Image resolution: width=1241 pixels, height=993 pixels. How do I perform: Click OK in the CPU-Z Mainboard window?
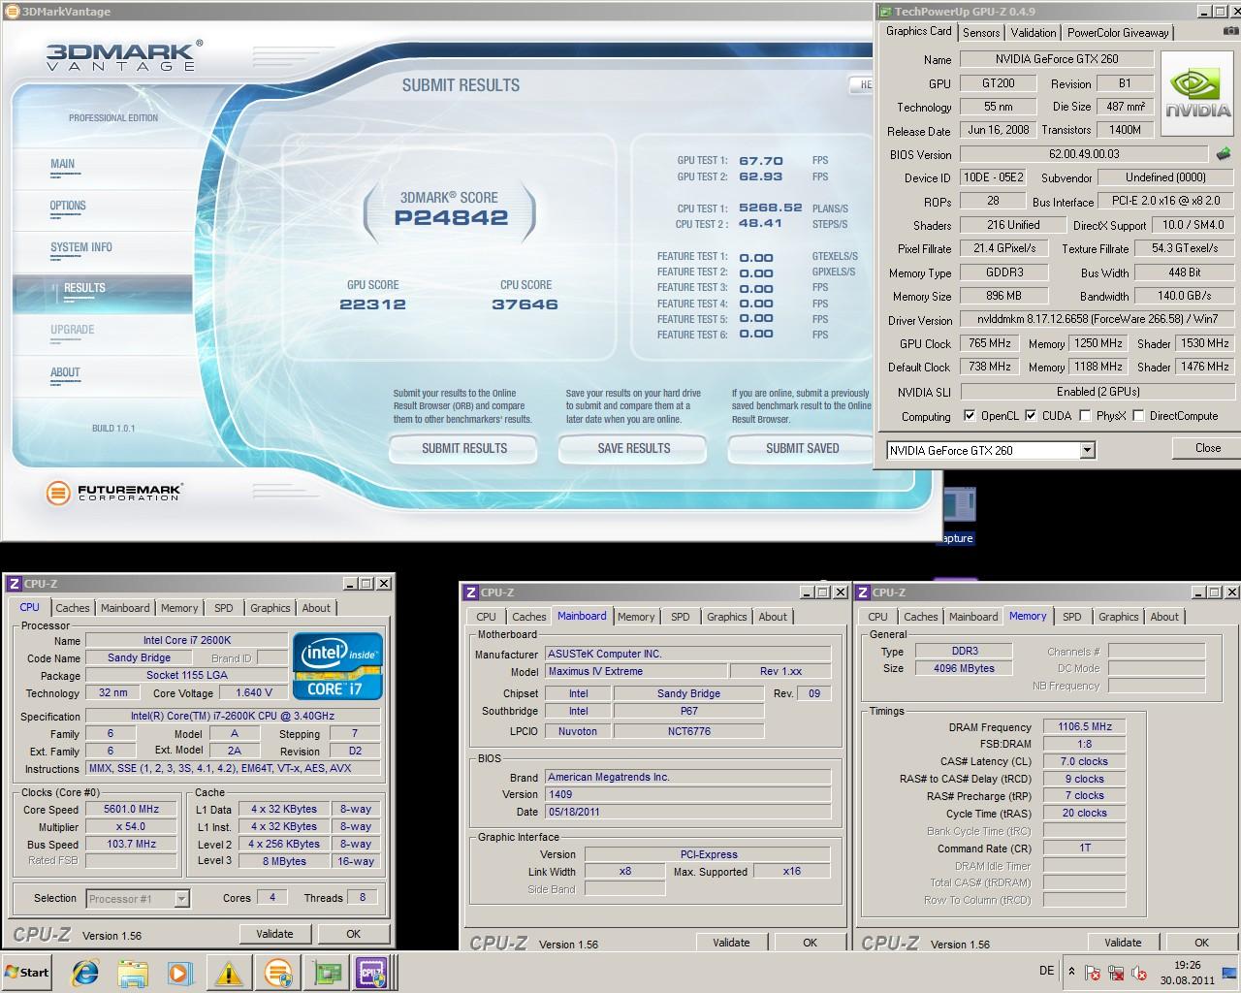tap(810, 943)
